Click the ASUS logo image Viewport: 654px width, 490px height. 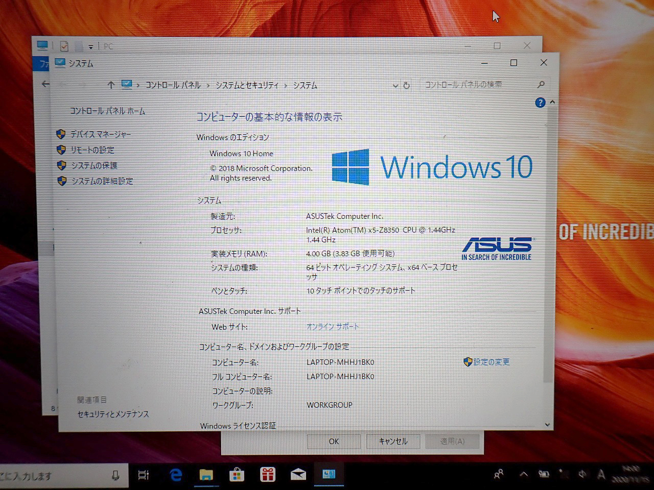click(497, 249)
